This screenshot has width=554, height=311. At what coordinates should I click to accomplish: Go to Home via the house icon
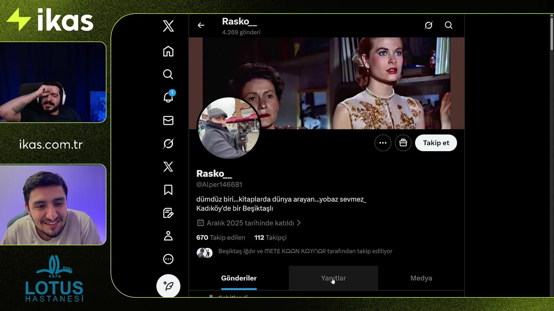pyautogui.click(x=168, y=51)
